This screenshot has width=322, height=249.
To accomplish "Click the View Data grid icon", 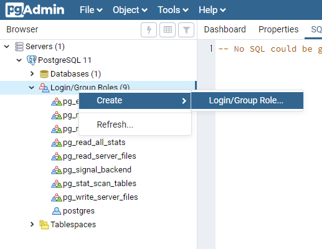I will click(x=168, y=30).
